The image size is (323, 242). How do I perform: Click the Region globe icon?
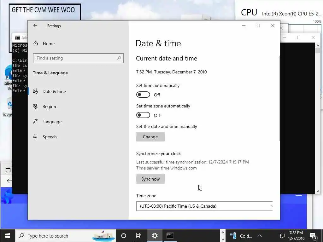[x=35, y=106]
